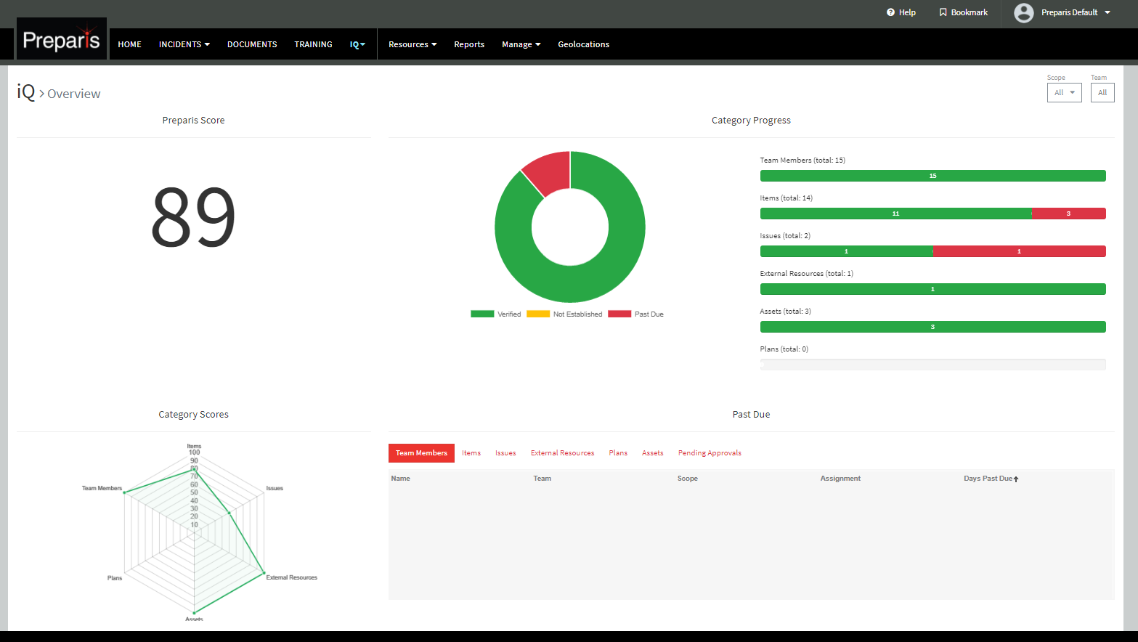Click the Name column header
The width and height of the screenshot is (1138, 642).
[x=401, y=479]
